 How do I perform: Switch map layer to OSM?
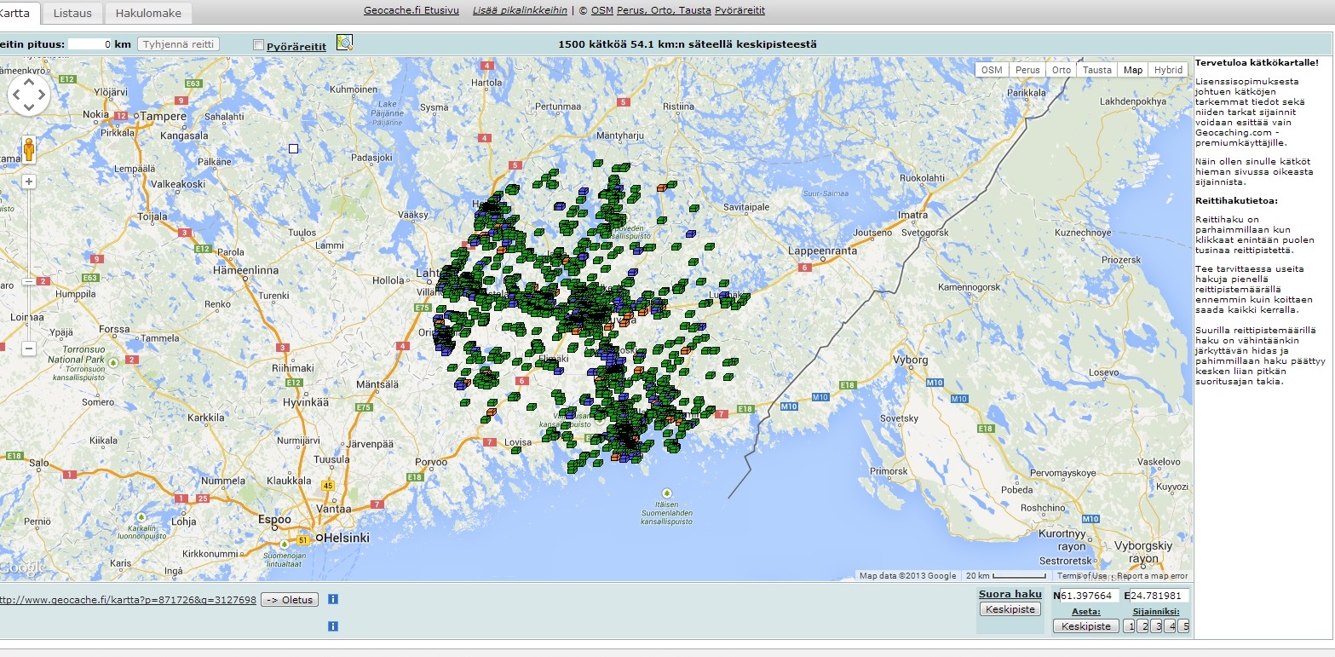pyautogui.click(x=992, y=70)
